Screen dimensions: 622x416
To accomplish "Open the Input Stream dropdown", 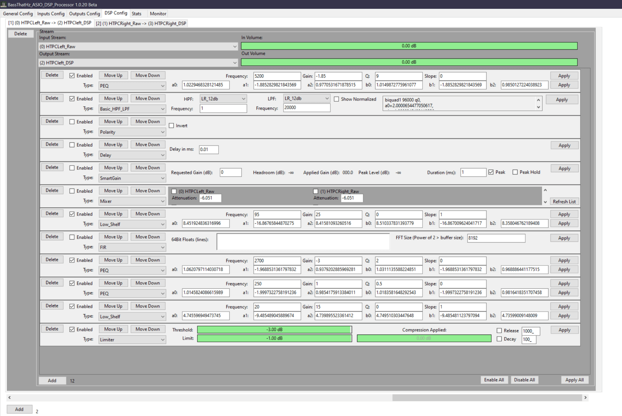I will [138, 46].
